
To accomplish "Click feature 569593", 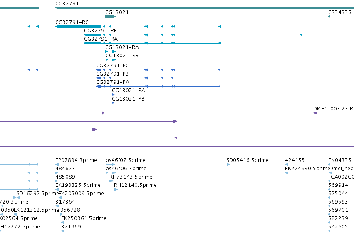I will 338,202.
